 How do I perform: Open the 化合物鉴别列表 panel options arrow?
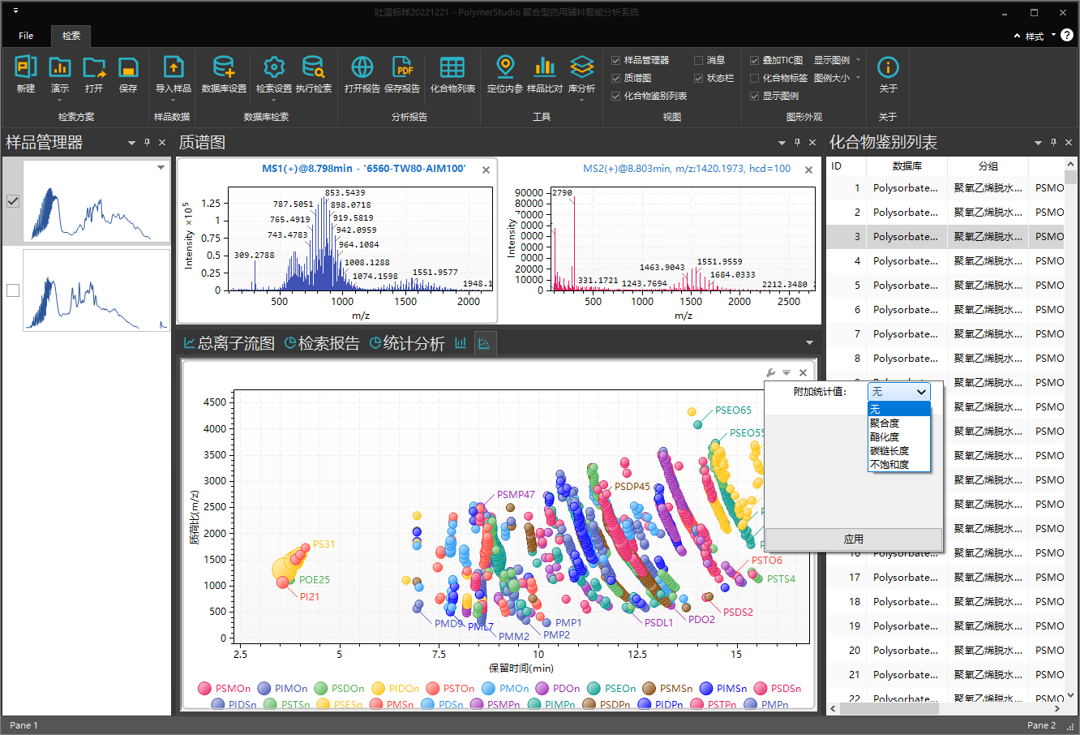[x=1038, y=143]
